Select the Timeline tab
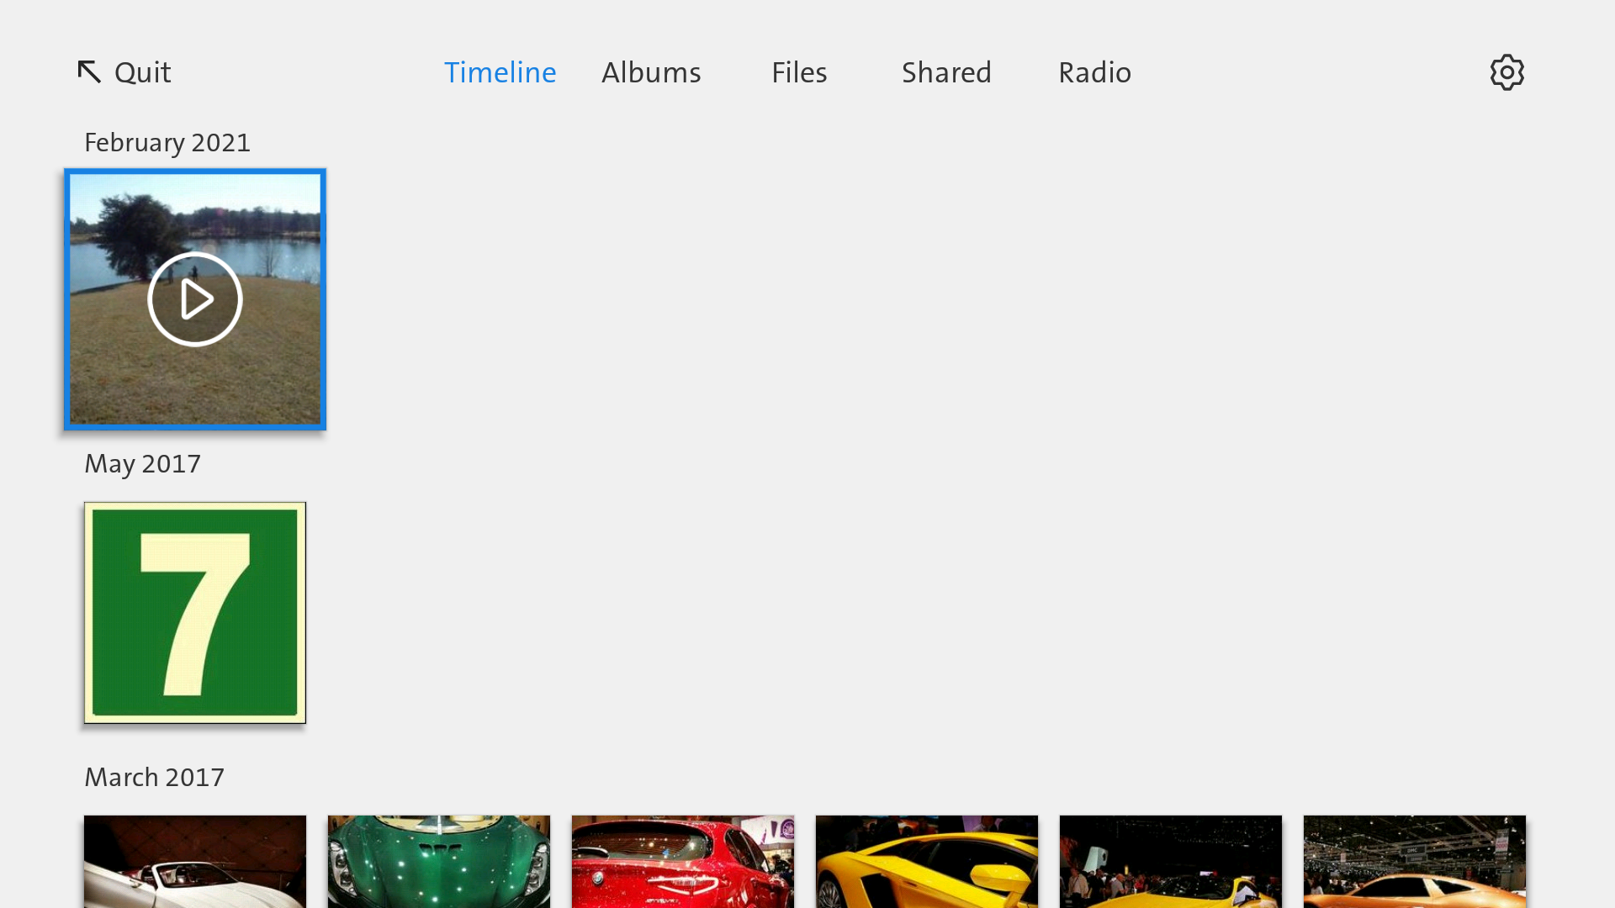Viewport: 1615px width, 908px height. 500,71
